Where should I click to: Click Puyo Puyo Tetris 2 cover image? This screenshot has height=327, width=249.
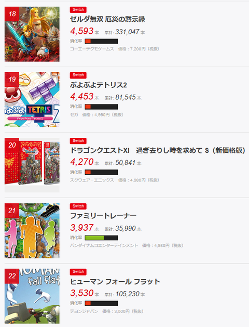(x=32, y=99)
